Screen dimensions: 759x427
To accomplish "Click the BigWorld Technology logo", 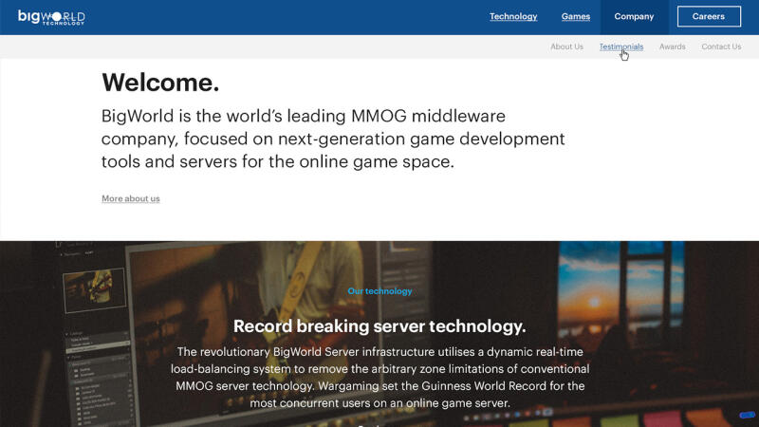I will tap(51, 16).
